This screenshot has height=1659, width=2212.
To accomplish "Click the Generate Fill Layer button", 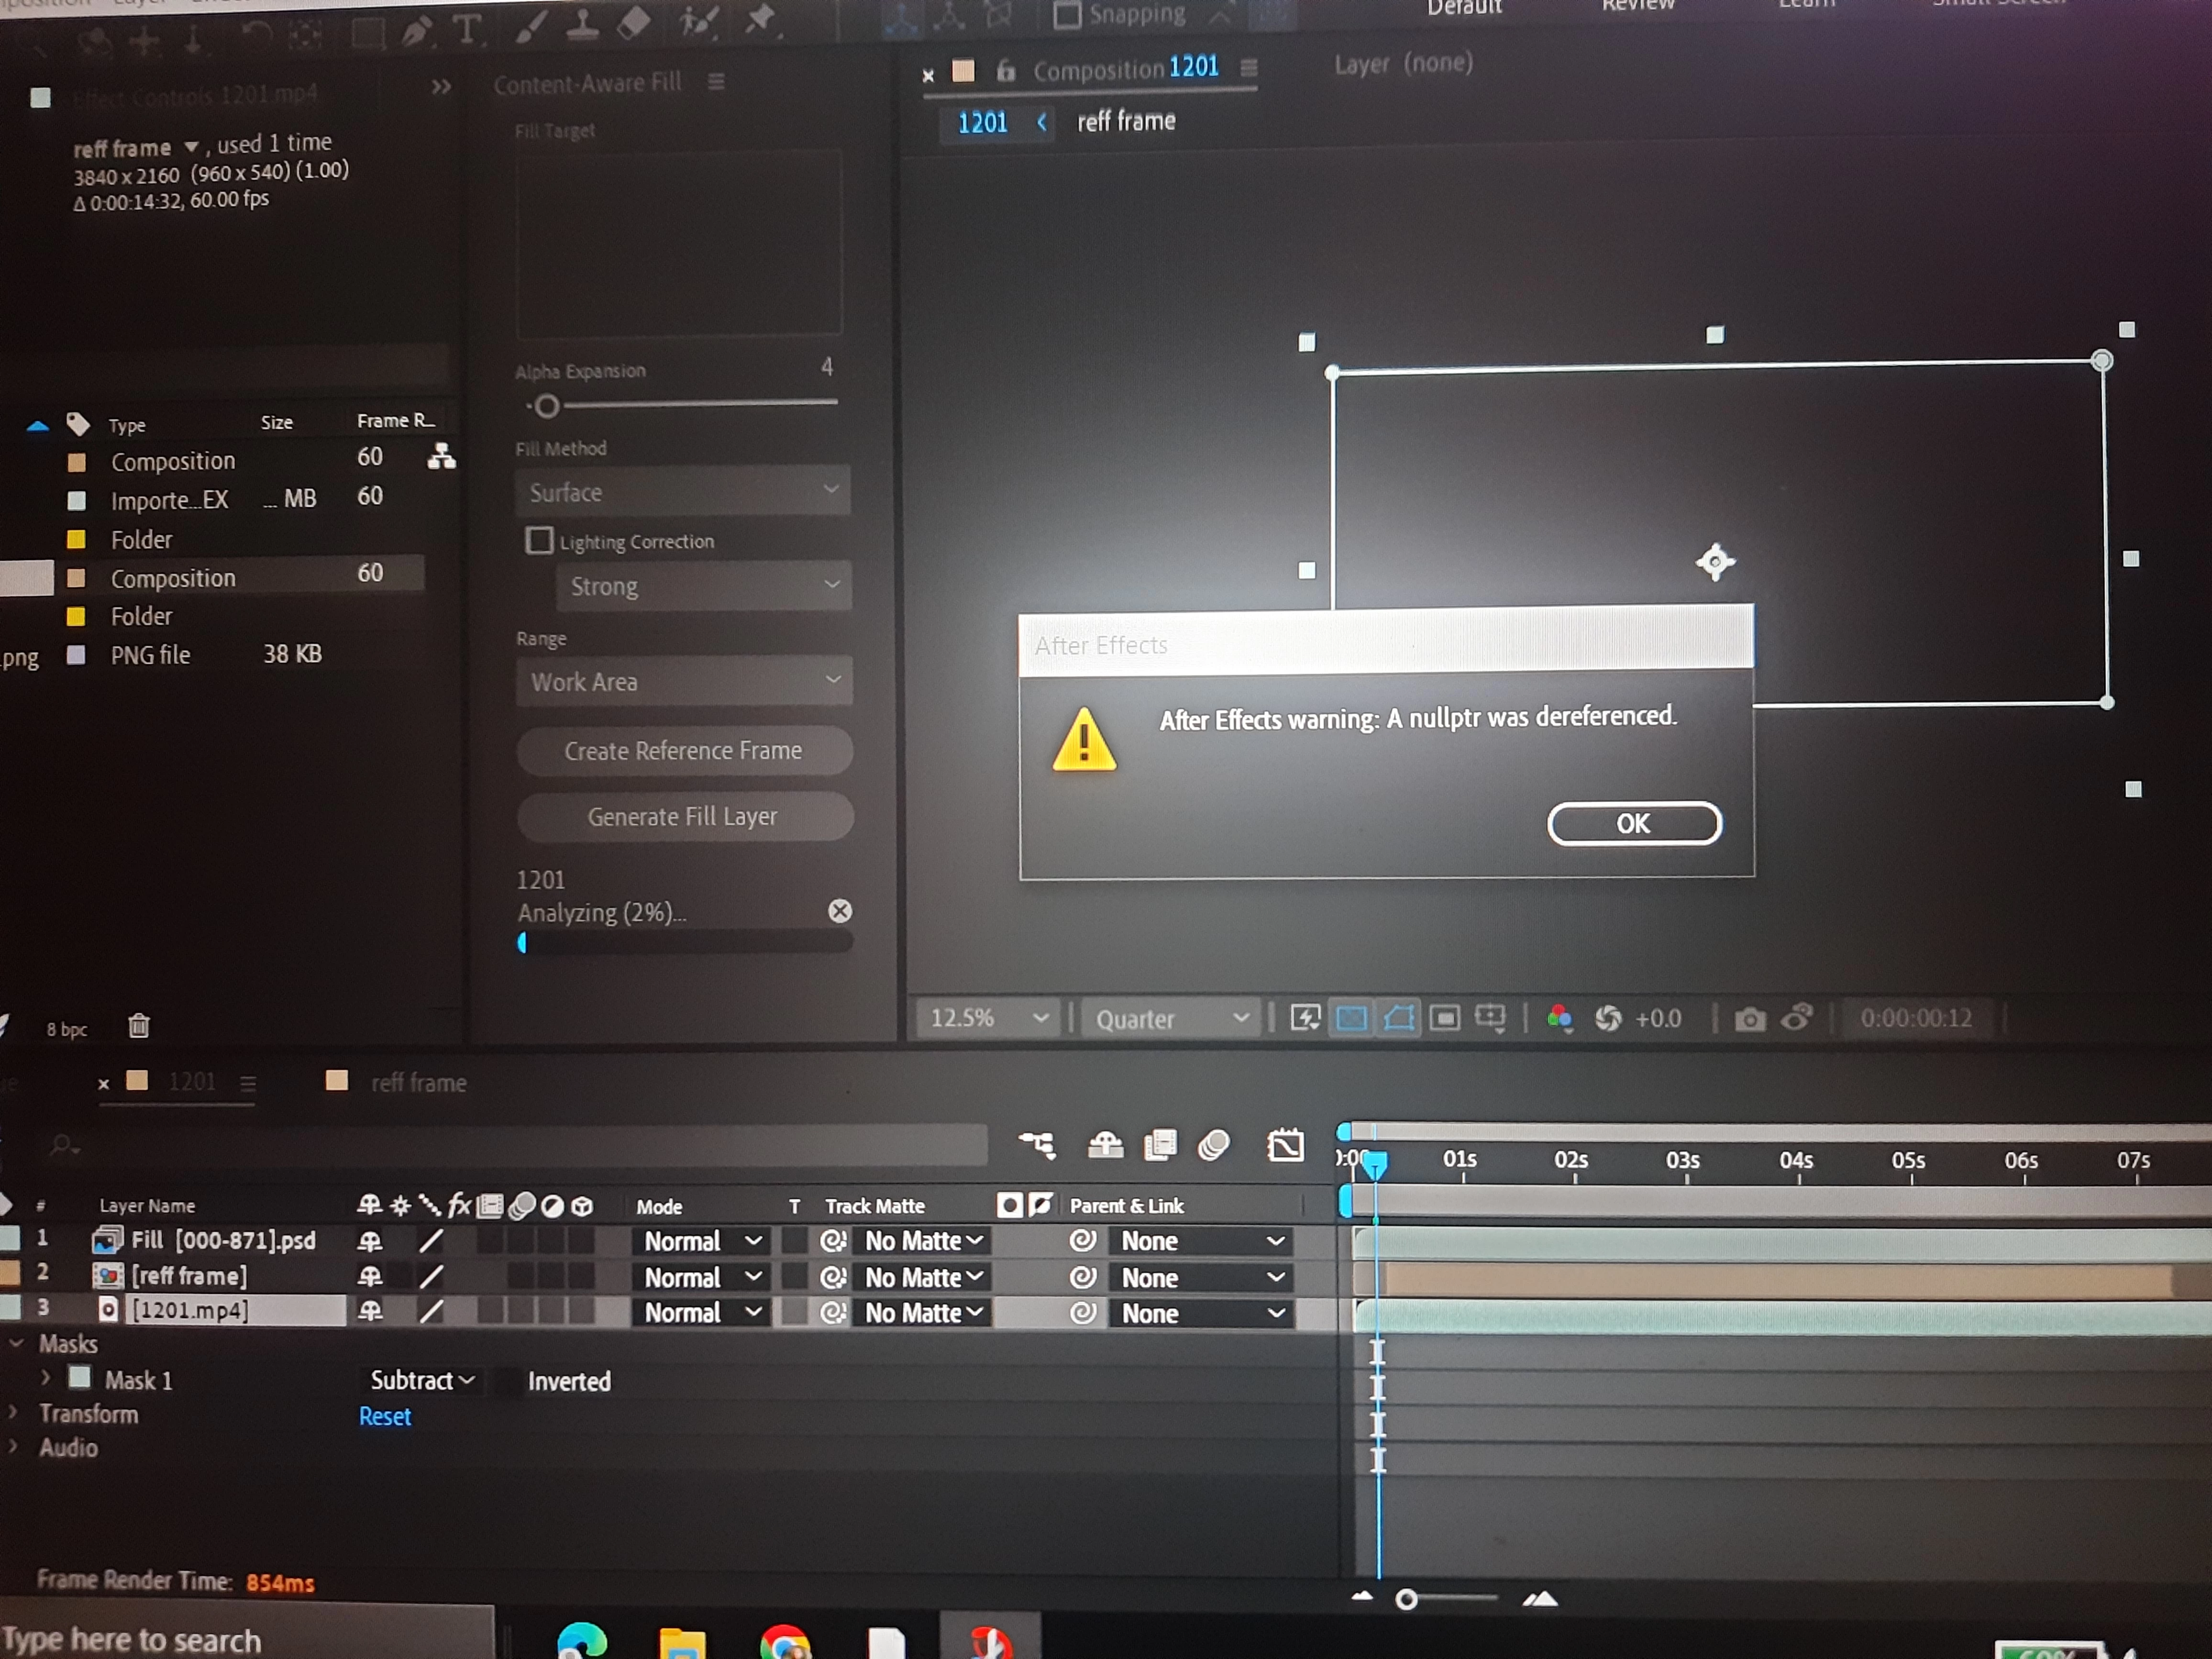I will click(x=684, y=817).
